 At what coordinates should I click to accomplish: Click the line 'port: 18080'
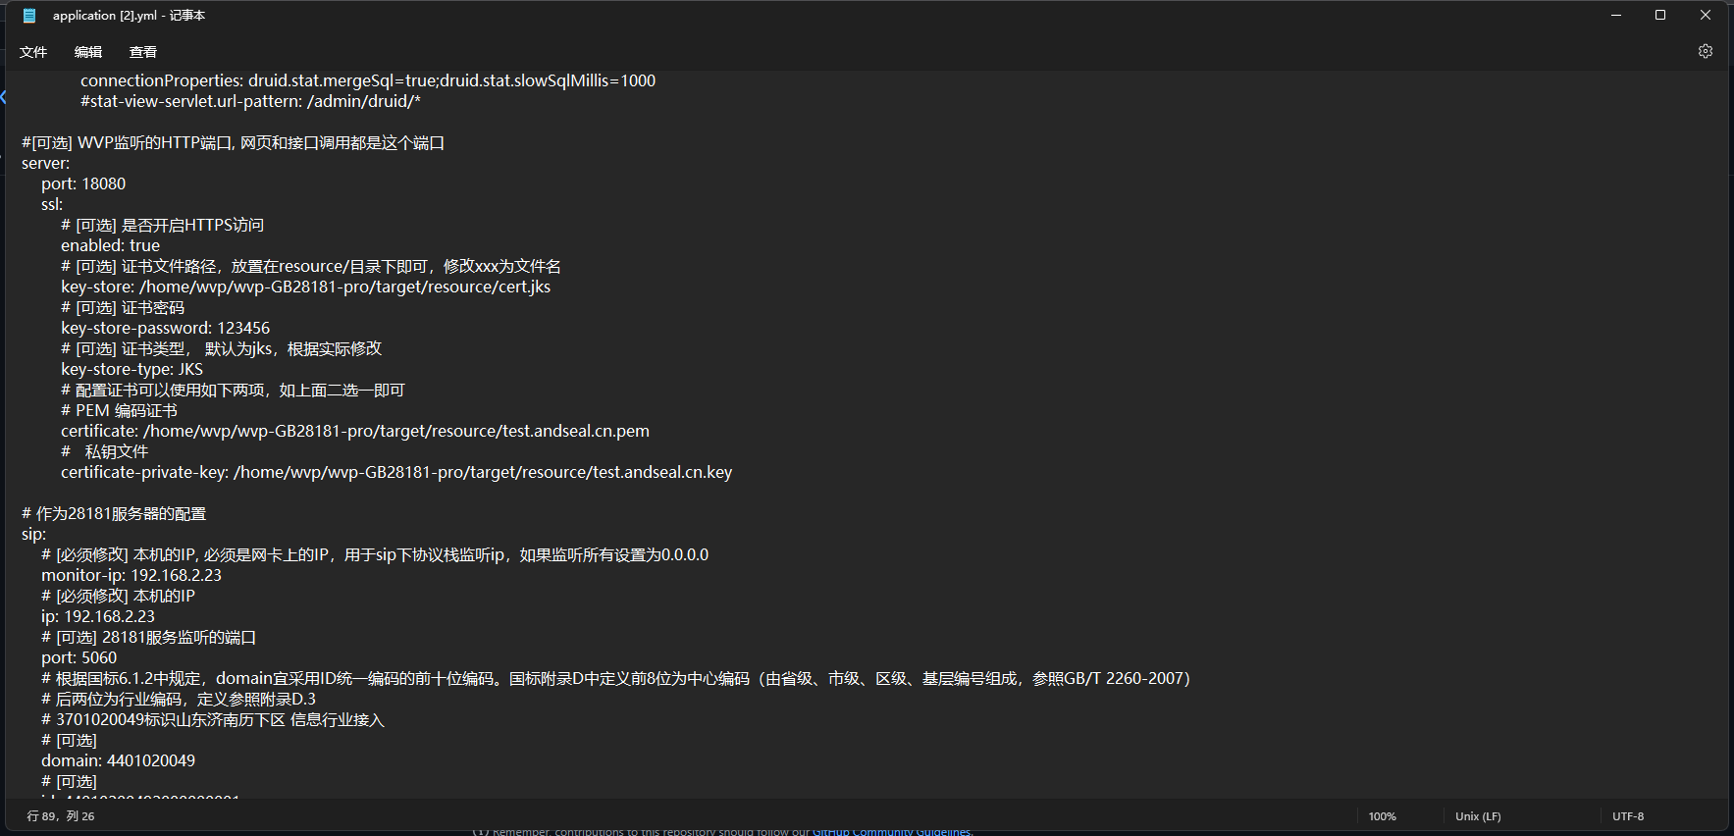[x=83, y=183]
